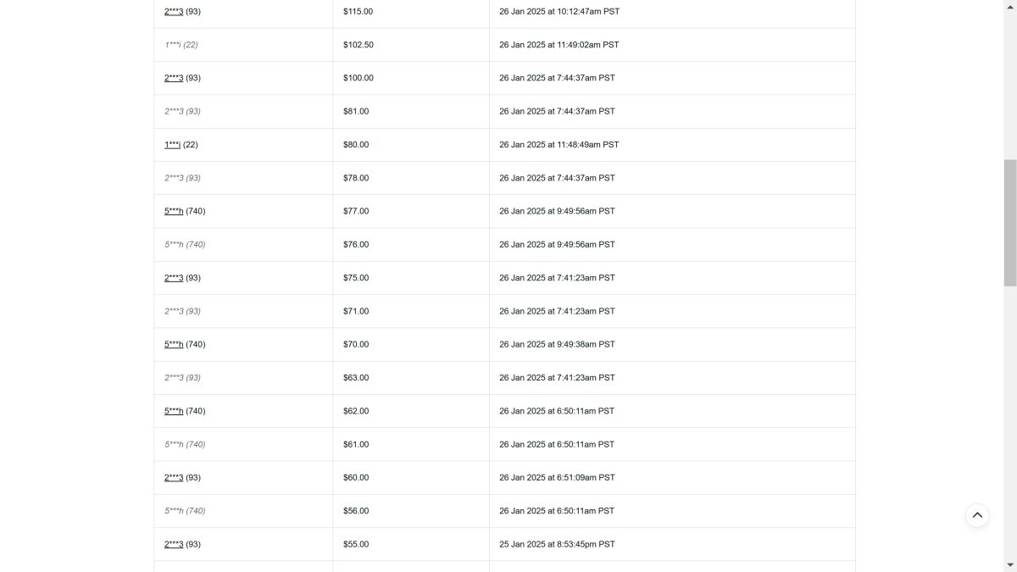Open bidder 5***h link for $77.00 bid

click(174, 211)
